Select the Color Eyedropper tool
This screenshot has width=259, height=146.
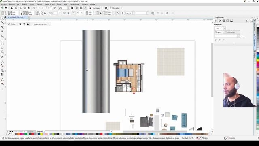pos(2,79)
